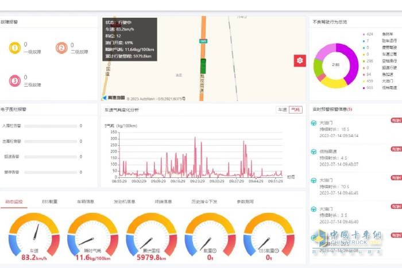Image resolution: width=402 pixels, height=268 pixels.
Task: Click the Amap (高德地图) logo on the map
Action: point(114,98)
